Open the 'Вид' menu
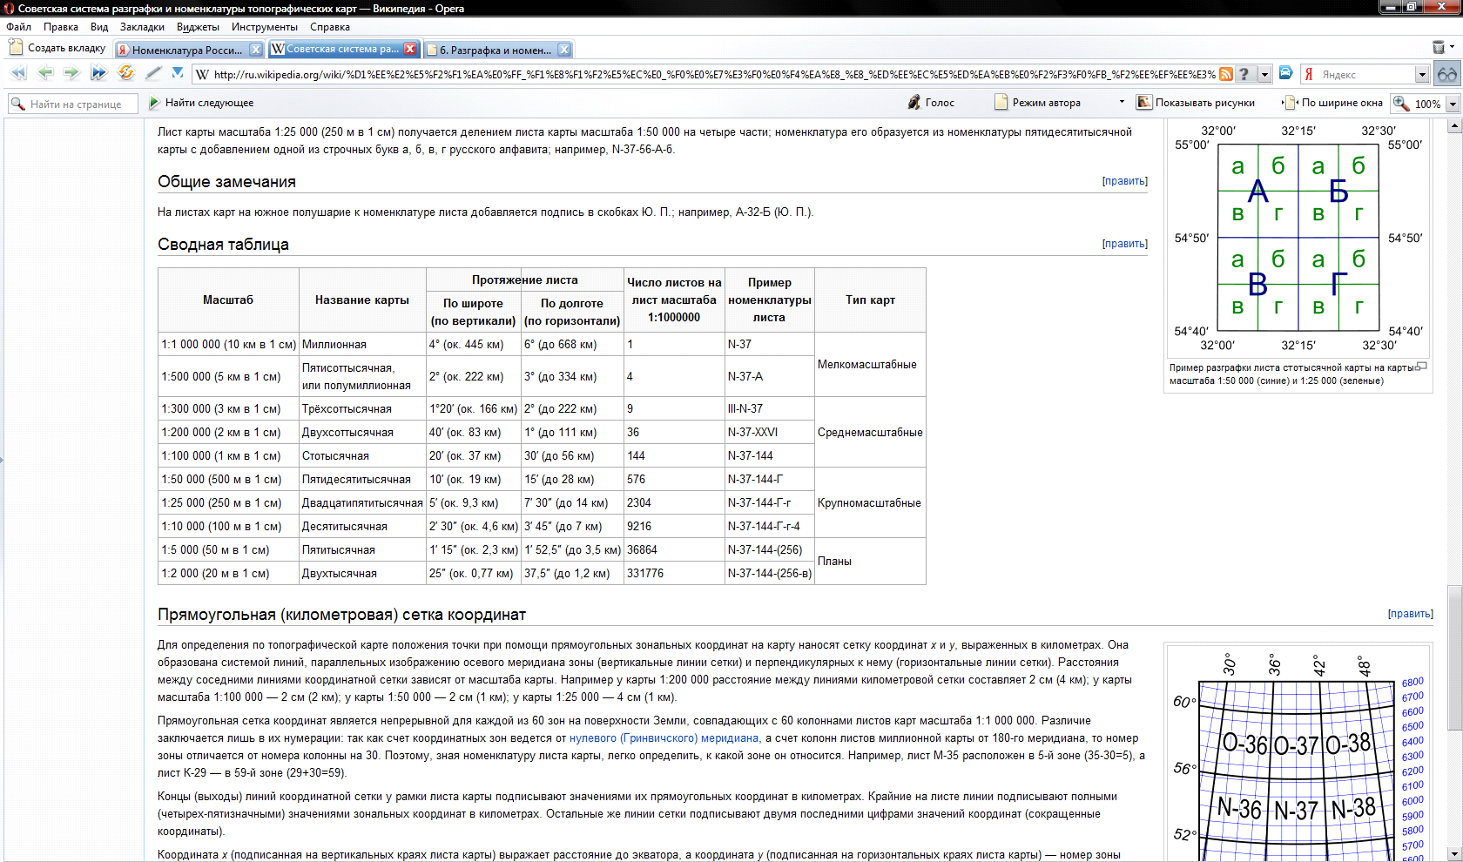Screen dimensions: 1463x862 (x=99, y=27)
